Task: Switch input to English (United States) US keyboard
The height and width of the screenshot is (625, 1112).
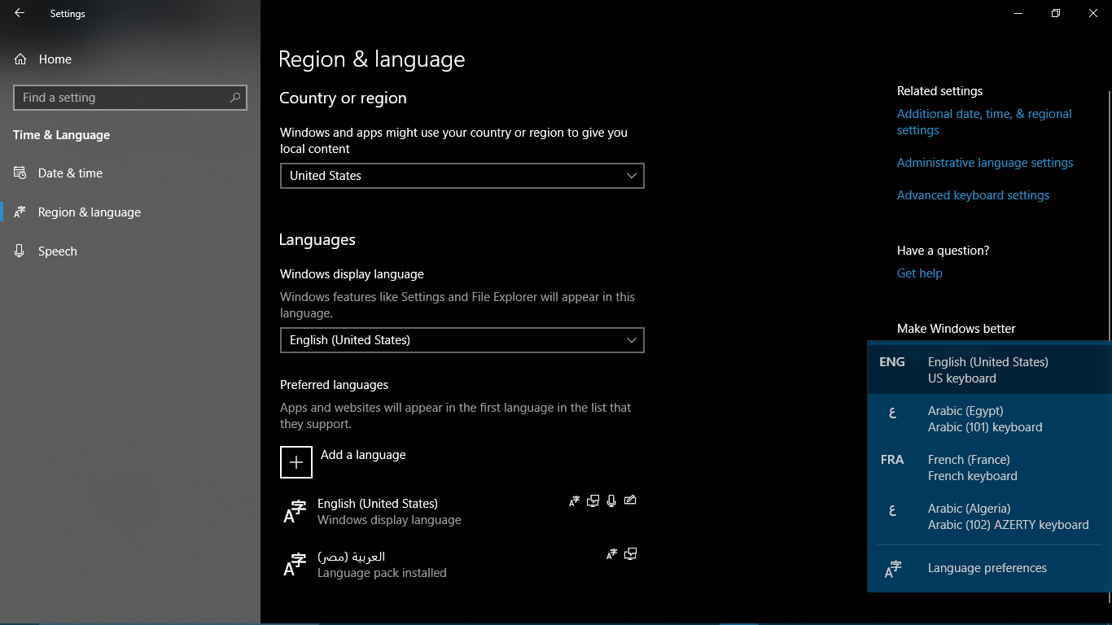Action: (x=989, y=370)
